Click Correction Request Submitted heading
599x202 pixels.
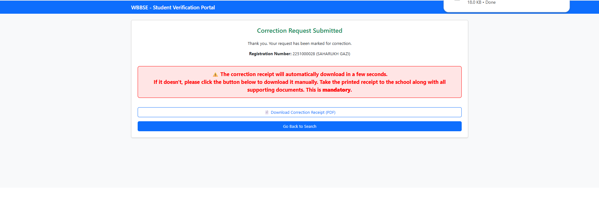300,31
